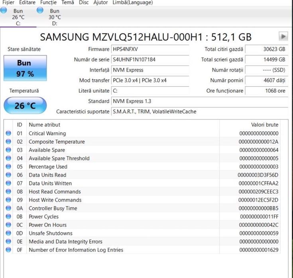The width and height of the screenshot is (293, 278).
Task: Open the Temă menu
Action: pyautogui.click(x=68, y=3)
